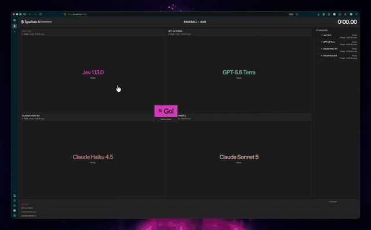
Task: Click the first icon in the browser toolbar extensions
Action: (318, 14)
